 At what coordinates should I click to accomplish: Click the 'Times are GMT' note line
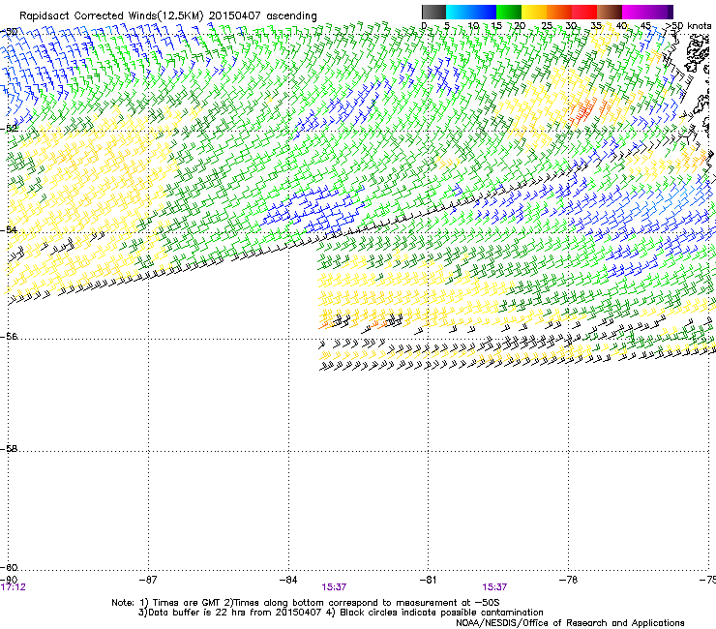[x=305, y=603]
